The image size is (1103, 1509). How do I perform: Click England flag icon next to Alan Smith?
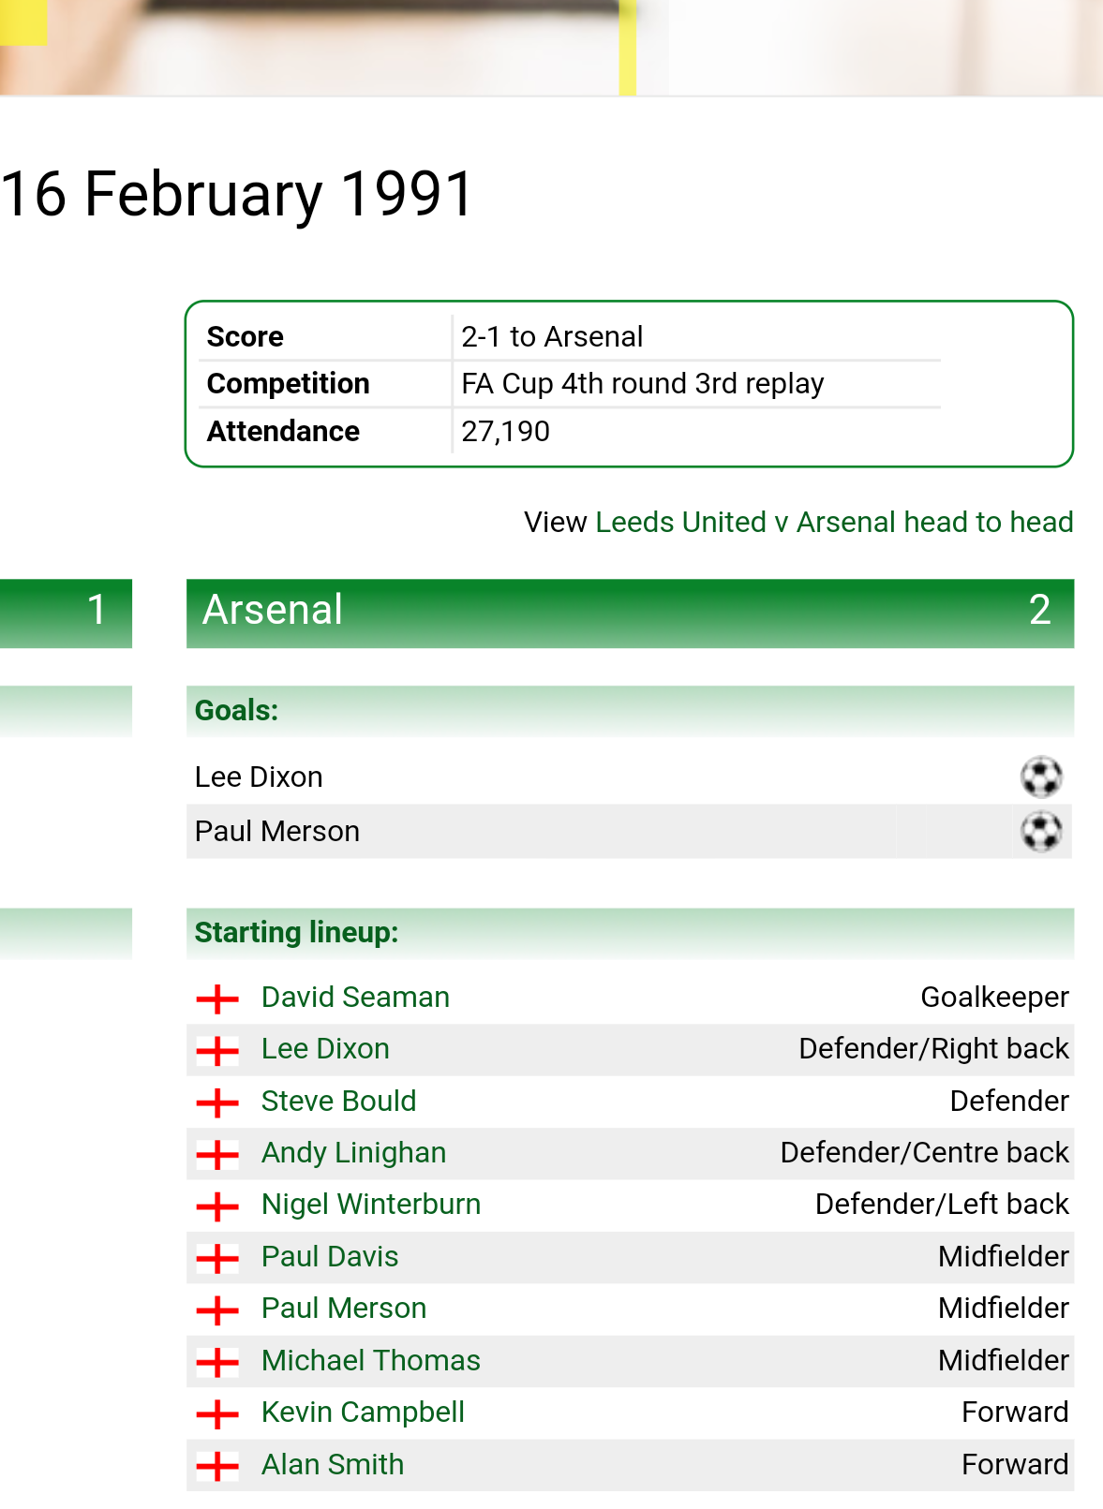tap(217, 1466)
